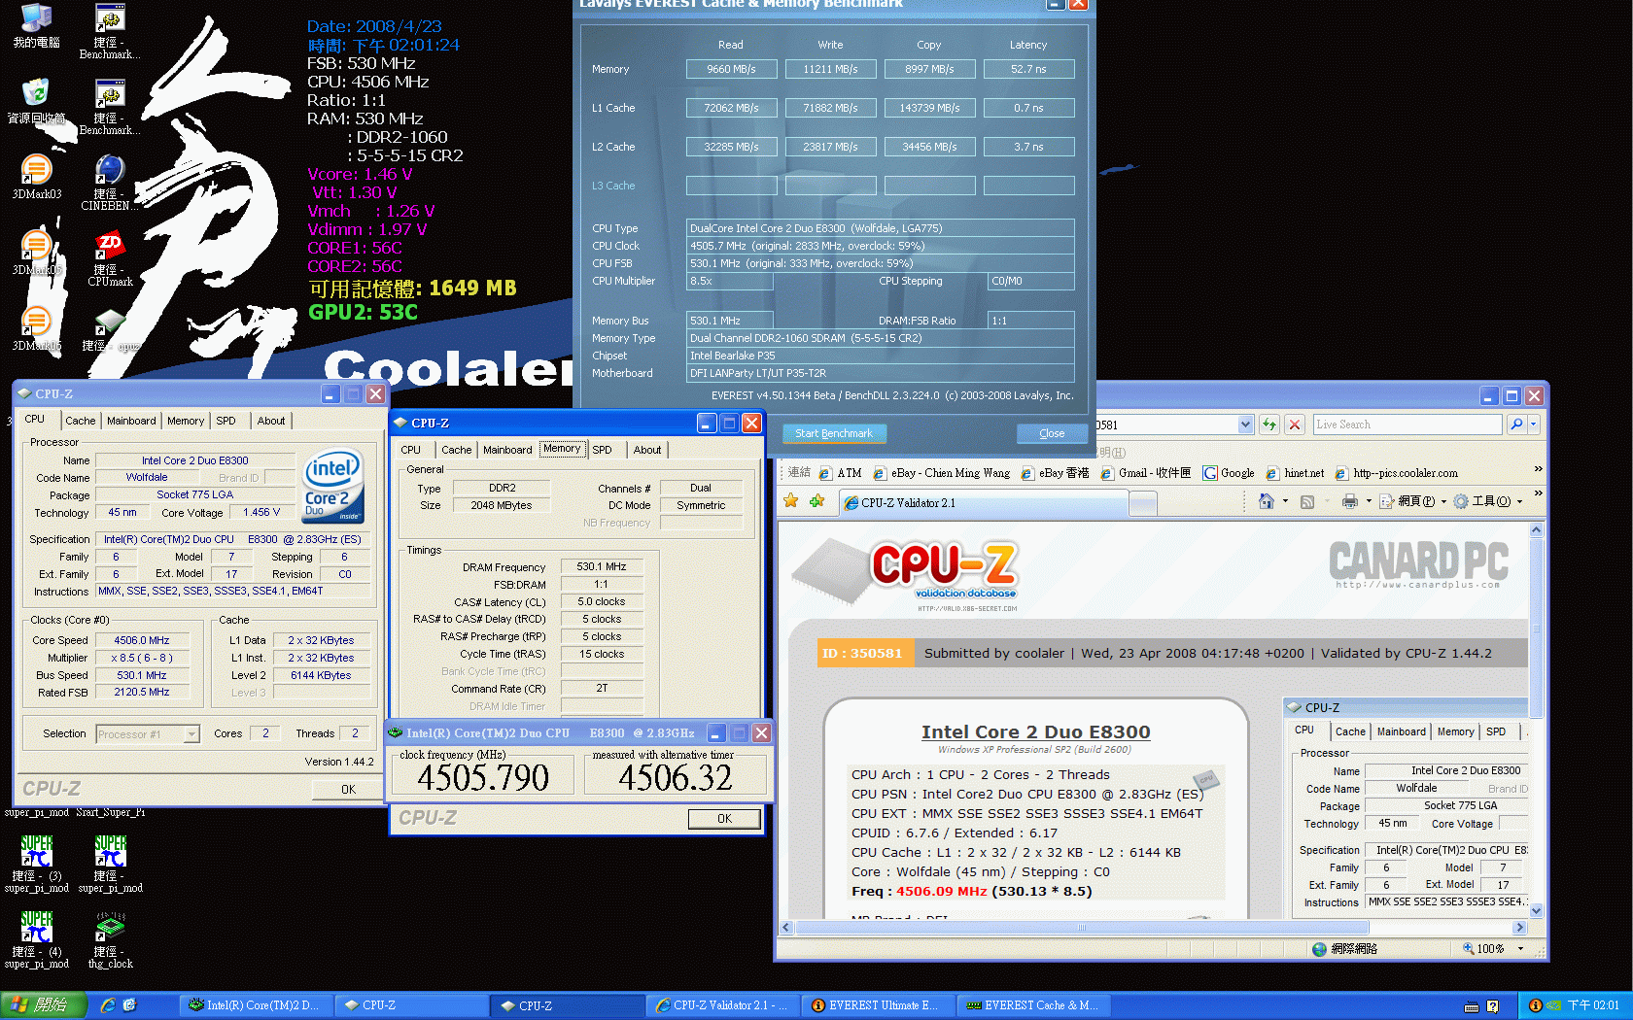Switch to CPU-Z Validator 2.1 taskbar item
1633x1020 pixels.
721,1005
